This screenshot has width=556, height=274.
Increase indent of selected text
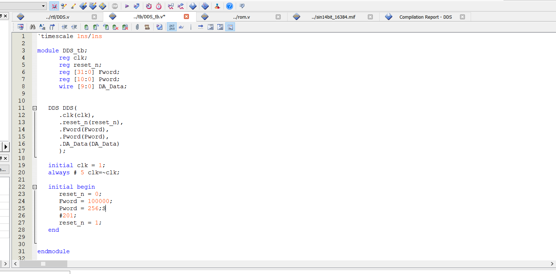click(x=64, y=27)
